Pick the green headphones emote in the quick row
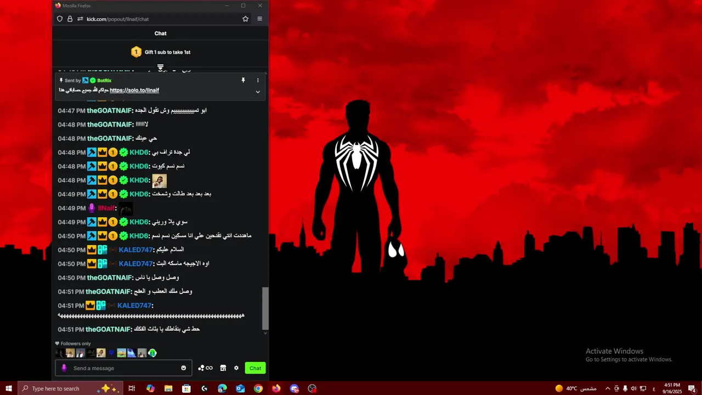Image resolution: width=702 pixels, height=395 pixels. (x=152, y=353)
